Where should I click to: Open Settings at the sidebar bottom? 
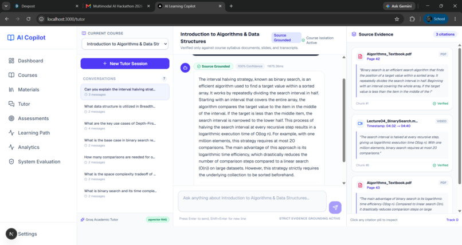tap(28, 234)
